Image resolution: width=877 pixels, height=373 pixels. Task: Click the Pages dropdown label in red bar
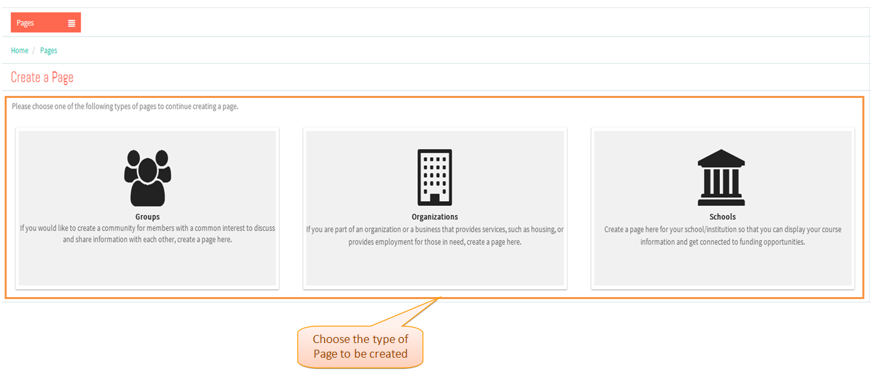pos(25,23)
